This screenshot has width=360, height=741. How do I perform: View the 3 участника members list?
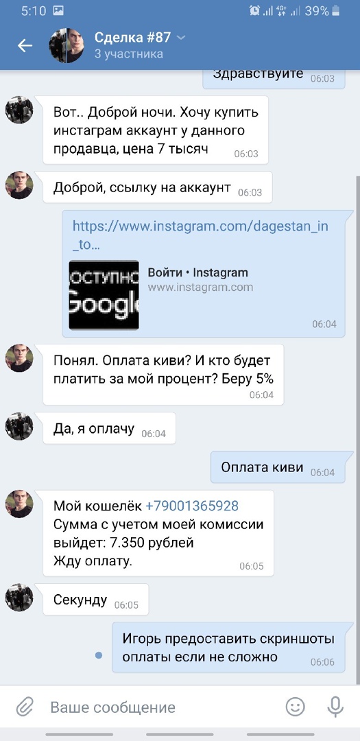click(x=128, y=54)
